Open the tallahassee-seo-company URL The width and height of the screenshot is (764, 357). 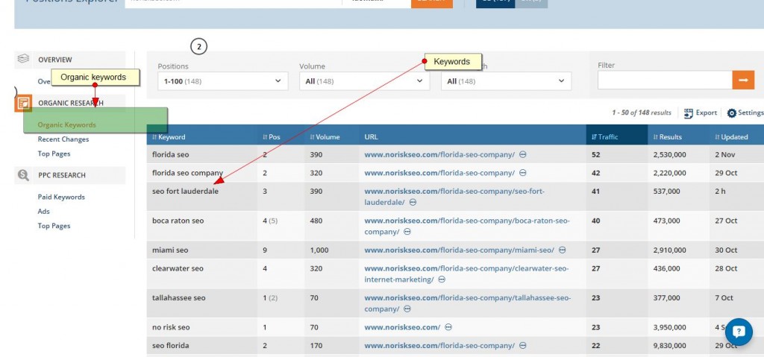pos(467,303)
